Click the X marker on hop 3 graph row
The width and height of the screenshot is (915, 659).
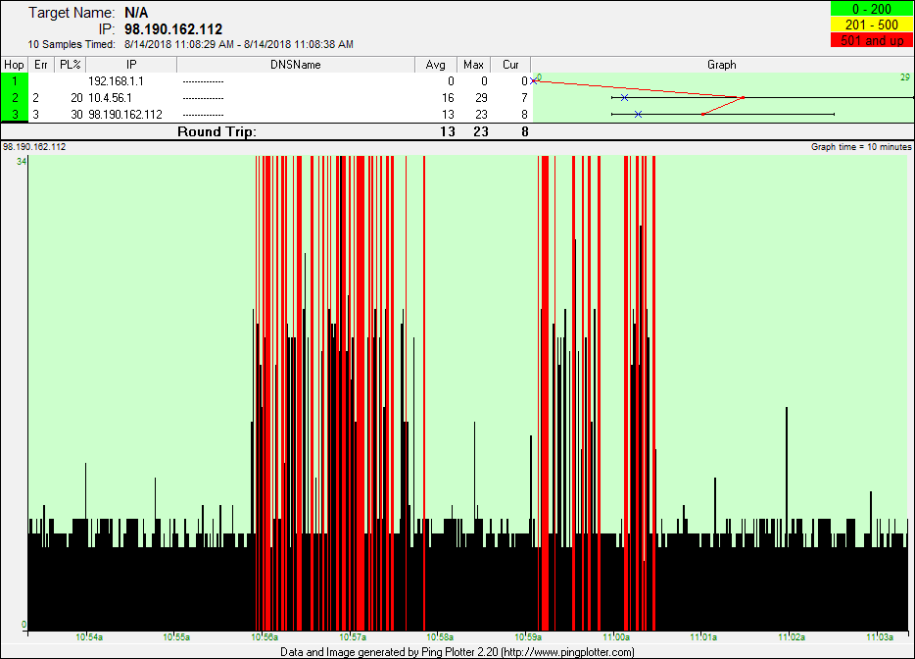click(638, 115)
